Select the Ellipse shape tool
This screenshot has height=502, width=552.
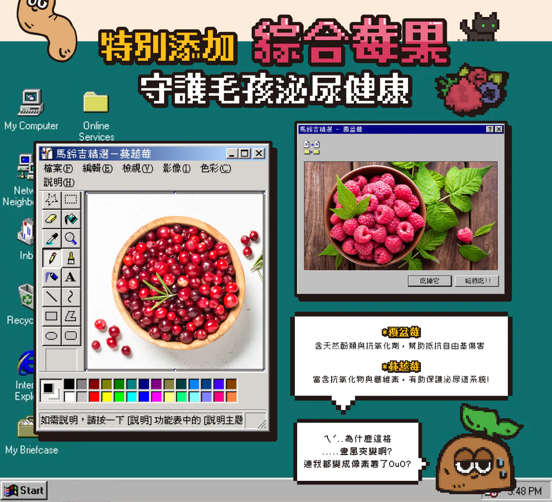pos(52,335)
